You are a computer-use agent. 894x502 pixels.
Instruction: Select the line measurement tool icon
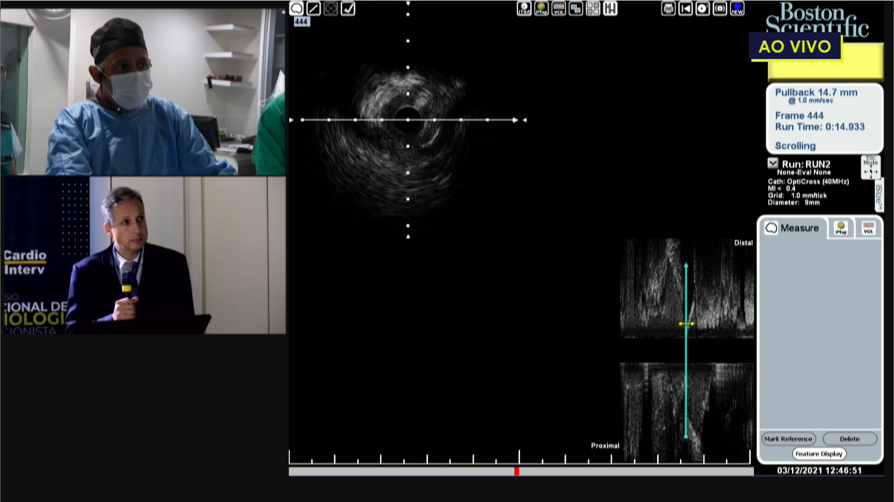point(314,8)
